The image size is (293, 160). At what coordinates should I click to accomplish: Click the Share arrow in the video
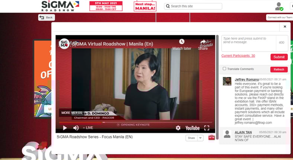pos(203,42)
